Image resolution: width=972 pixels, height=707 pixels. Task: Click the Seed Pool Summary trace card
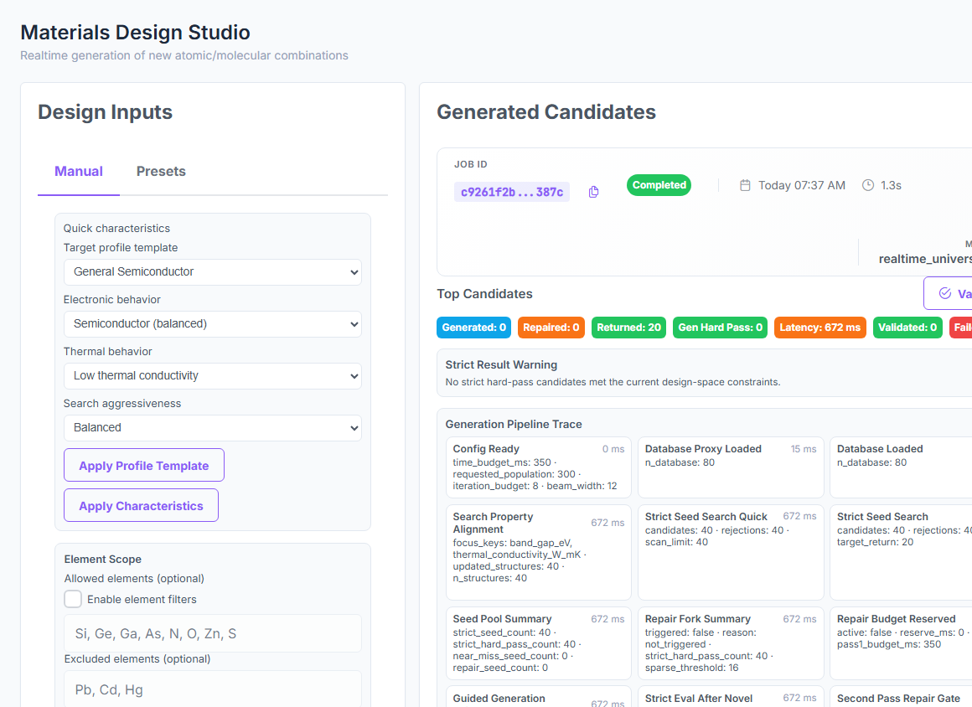pos(539,643)
